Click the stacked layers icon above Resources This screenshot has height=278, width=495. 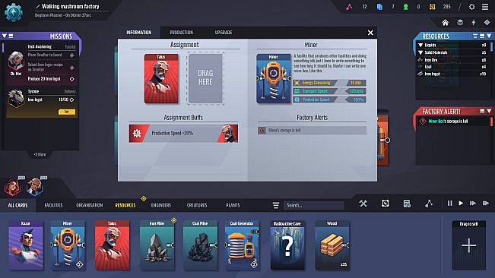coord(460,23)
